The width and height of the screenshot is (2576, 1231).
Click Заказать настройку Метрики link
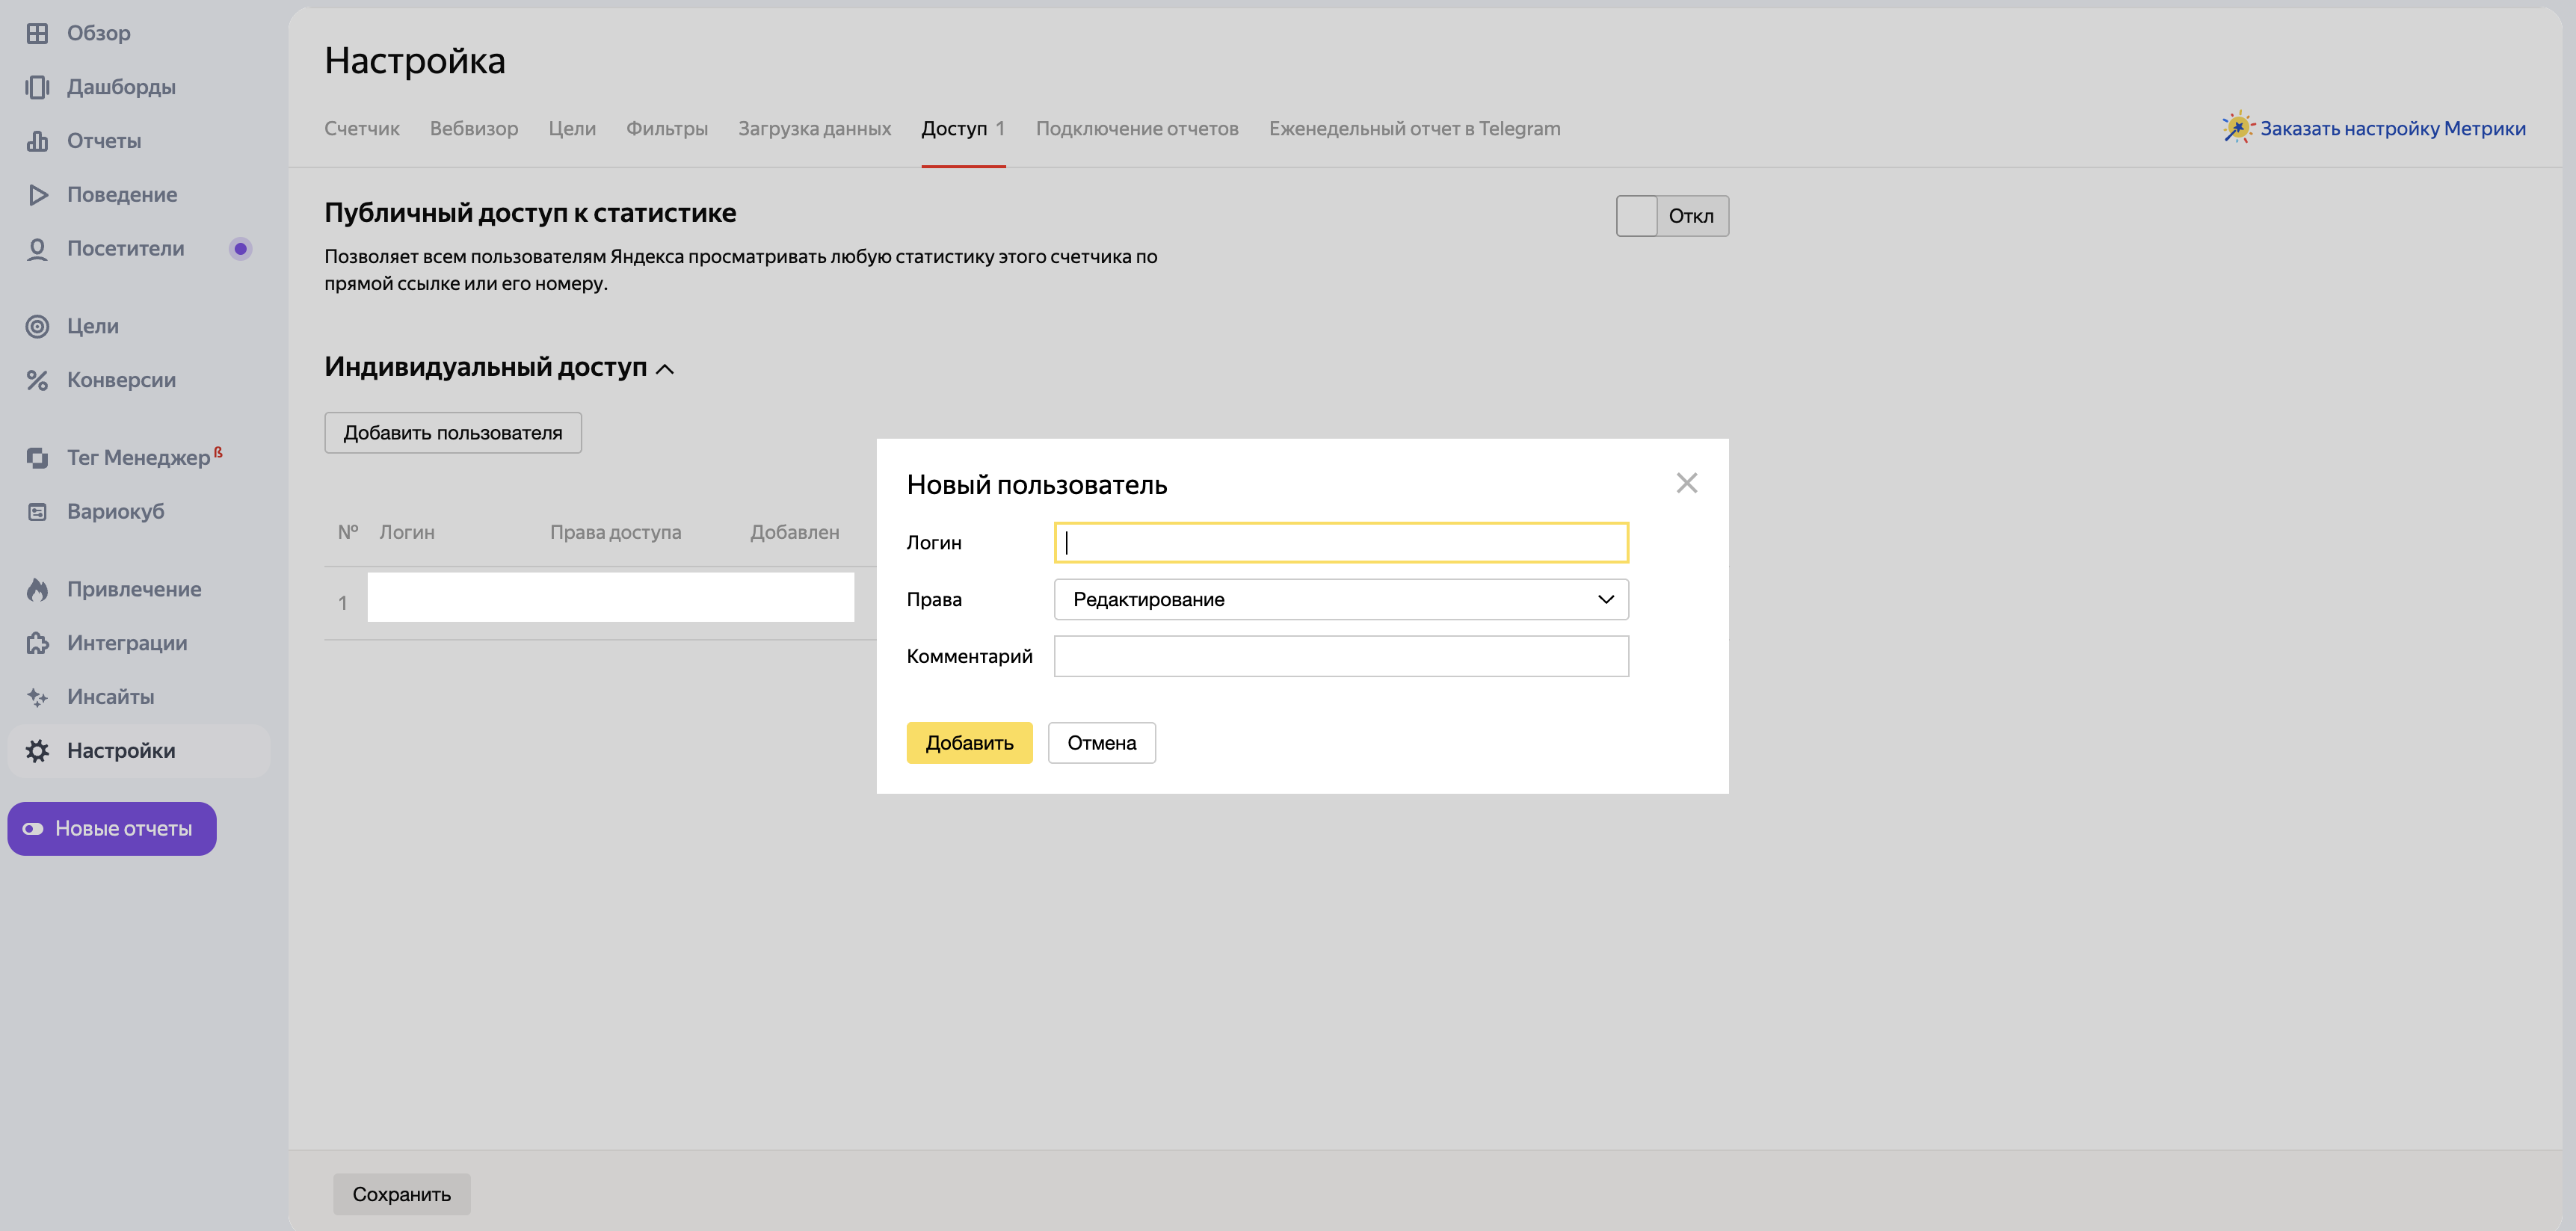tap(2392, 128)
